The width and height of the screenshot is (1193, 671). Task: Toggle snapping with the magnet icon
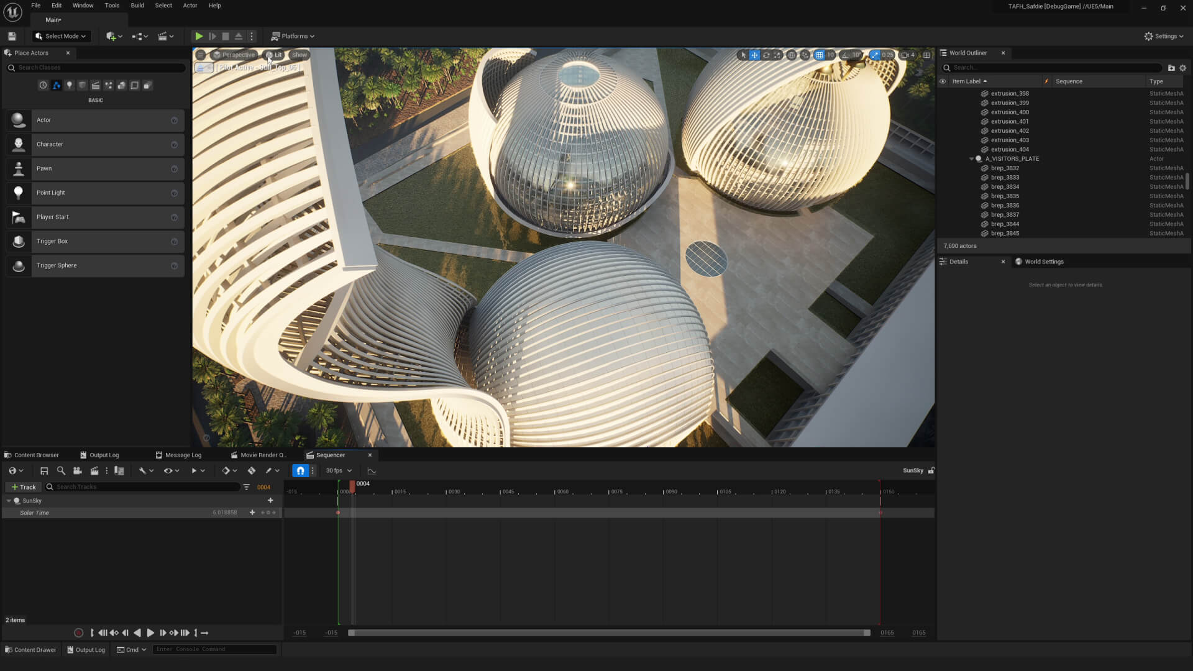click(x=301, y=470)
